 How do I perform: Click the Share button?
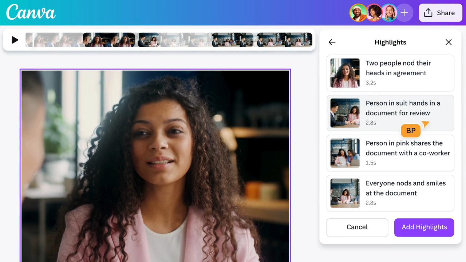point(440,13)
